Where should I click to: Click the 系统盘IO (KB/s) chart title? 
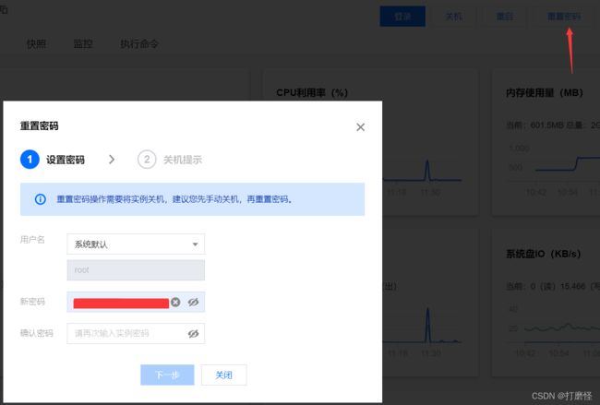click(544, 254)
